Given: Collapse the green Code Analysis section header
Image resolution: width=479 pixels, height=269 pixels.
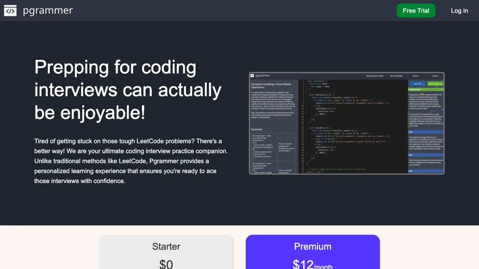Looking at the screenshot, I should click(x=425, y=89).
